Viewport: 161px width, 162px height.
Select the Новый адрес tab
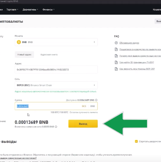click(25, 55)
